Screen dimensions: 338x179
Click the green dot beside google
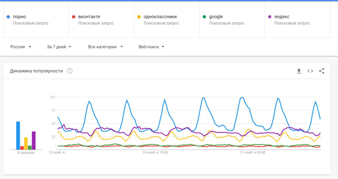[x=204, y=17]
